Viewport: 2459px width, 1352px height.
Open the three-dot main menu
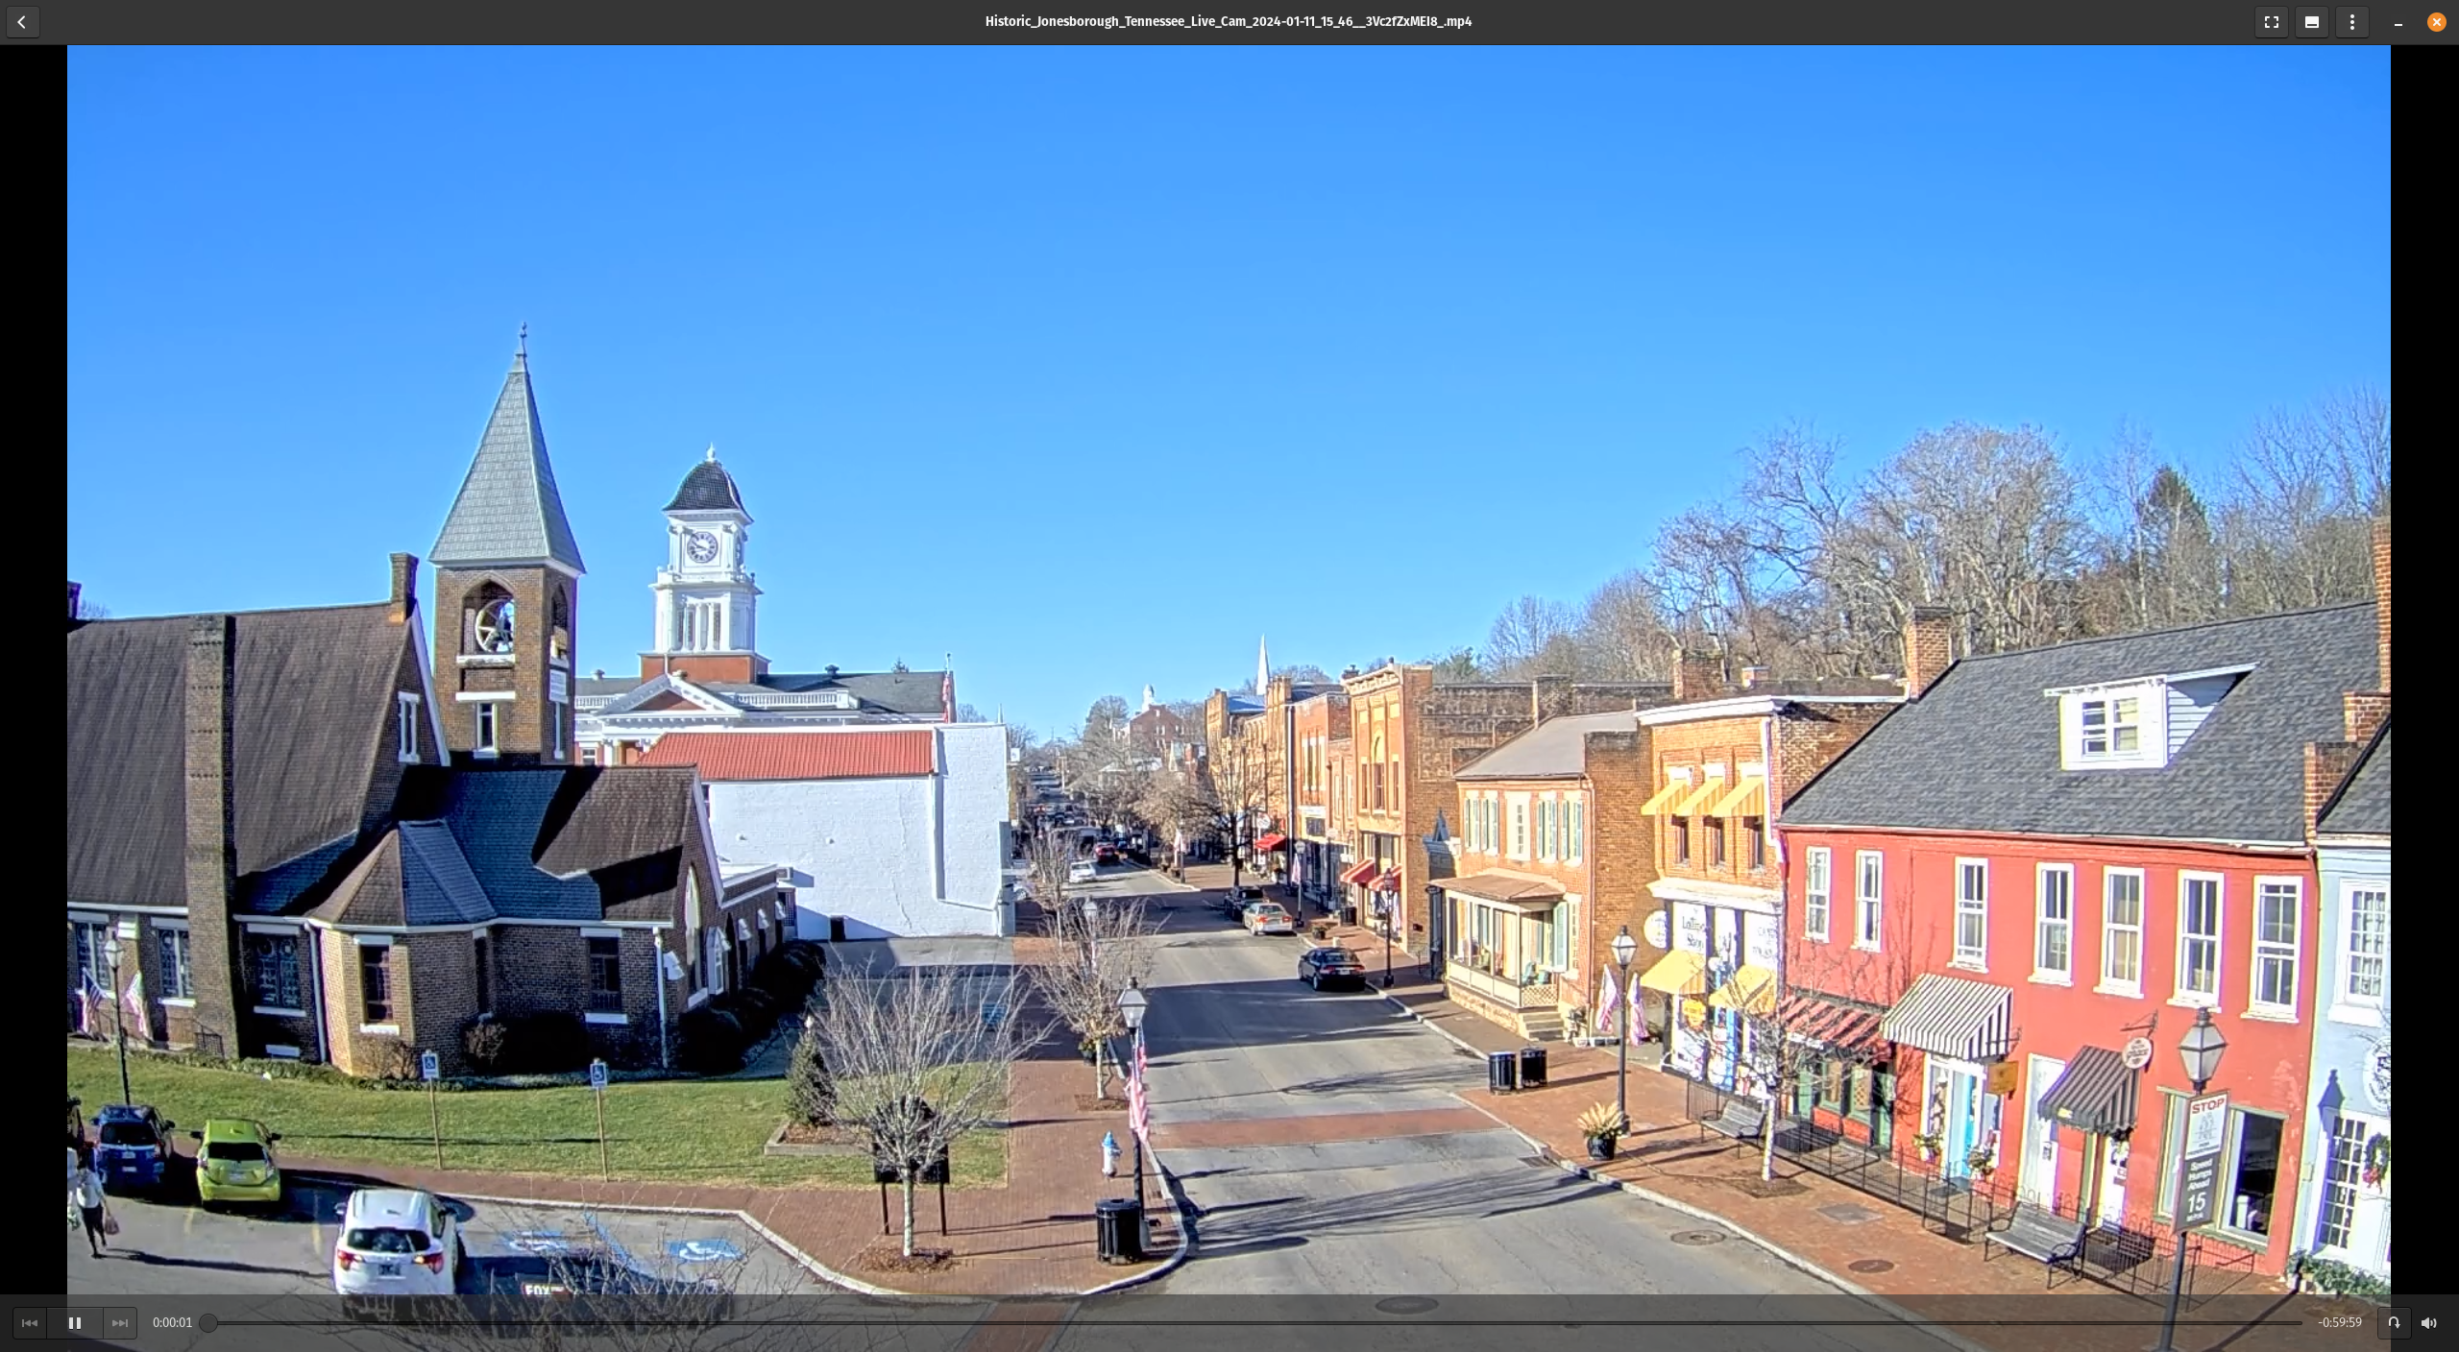(x=2351, y=22)
